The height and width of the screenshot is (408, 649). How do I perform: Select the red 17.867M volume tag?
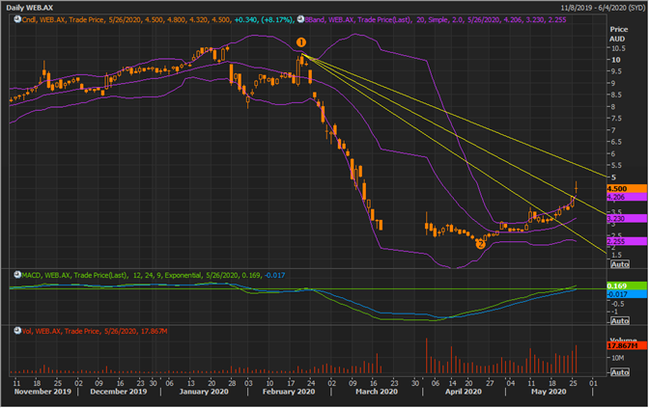click(627, 345)
